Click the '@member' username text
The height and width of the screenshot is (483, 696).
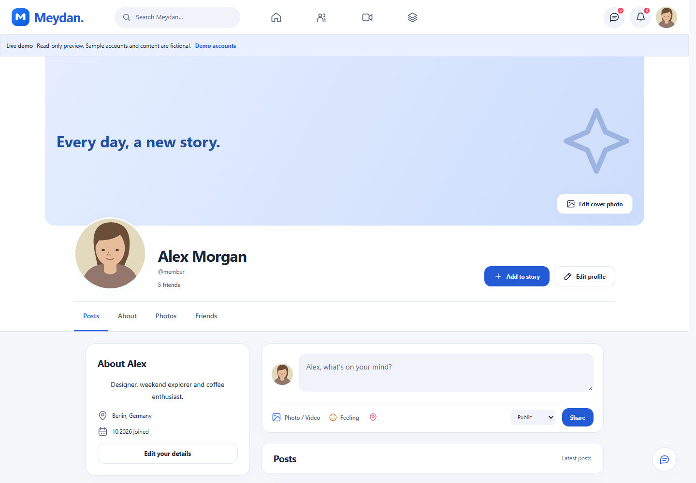171,272
